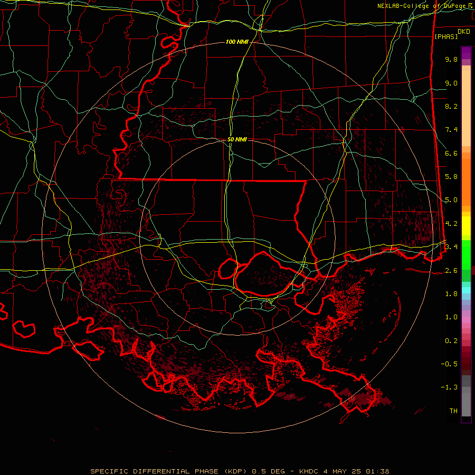
Task: Click the 8.2 value on color scale
Action: pos(451,106)
